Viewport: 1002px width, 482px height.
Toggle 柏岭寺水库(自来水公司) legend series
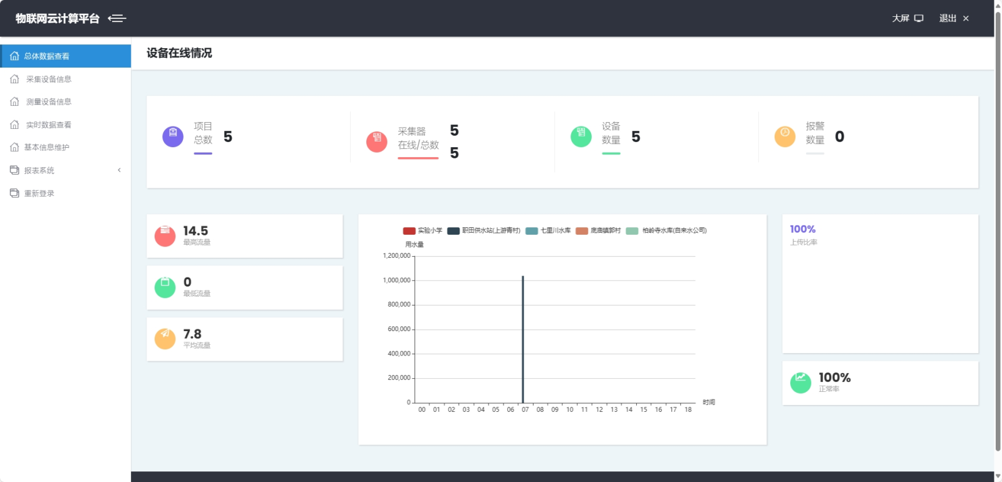point(667,231)
